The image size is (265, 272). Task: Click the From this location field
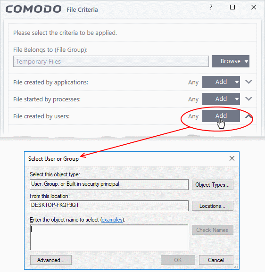click(109, 206)
